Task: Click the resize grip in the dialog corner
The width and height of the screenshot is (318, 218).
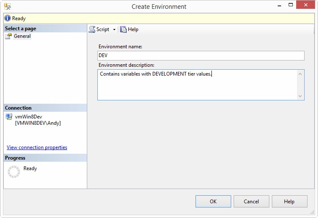Action: (x=312, y=212)
